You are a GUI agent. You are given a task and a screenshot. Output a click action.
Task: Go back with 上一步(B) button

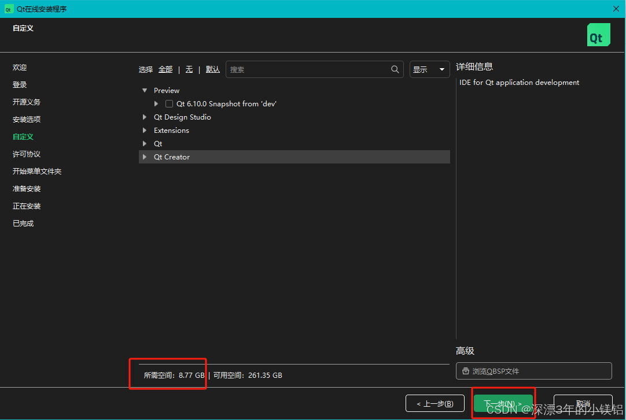click(434, 404)
